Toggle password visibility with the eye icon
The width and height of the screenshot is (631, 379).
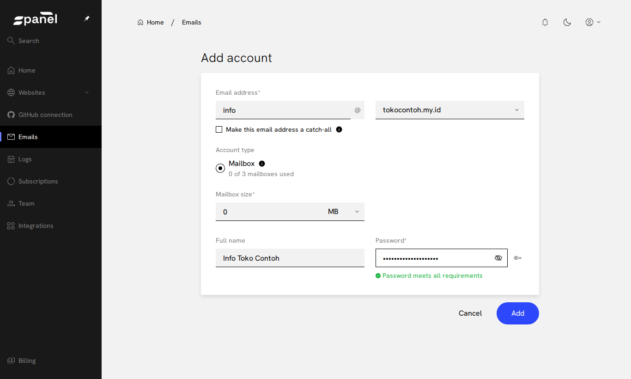pyautogui.click(x=498, y=258)
